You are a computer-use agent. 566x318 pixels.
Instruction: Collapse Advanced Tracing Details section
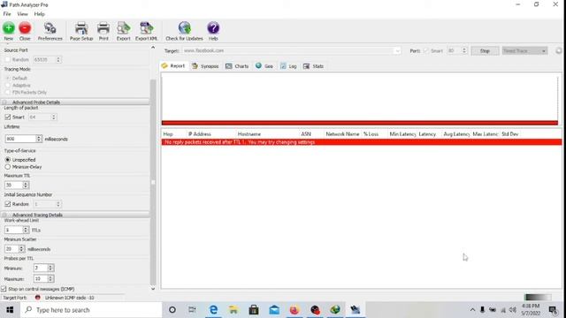click(4, 215)
